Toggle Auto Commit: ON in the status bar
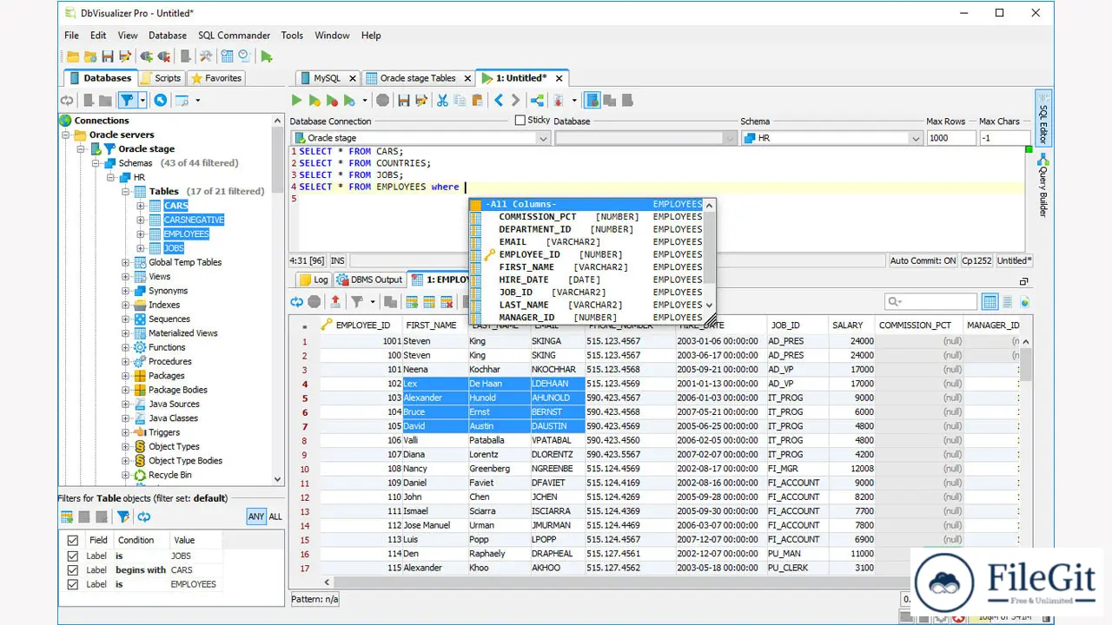This screenshot has height=625, width=1112. tap(923, 260)
